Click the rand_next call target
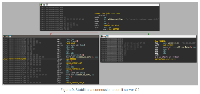The image size is (200, 94). pyautogui.click(x=70, y=43)
